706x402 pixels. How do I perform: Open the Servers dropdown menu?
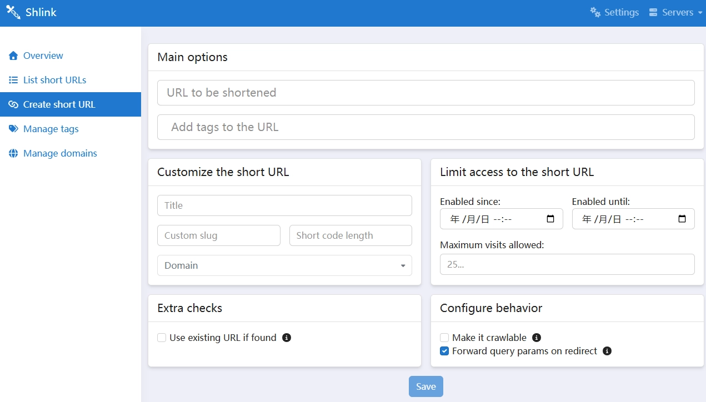point(675,12)
